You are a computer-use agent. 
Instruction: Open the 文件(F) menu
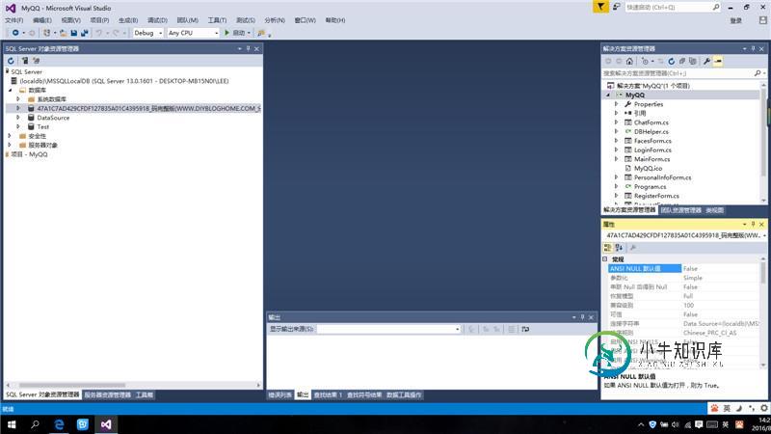click(x=13, y=20)
